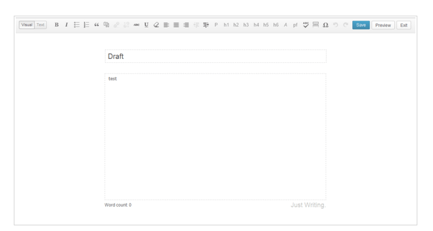Apply heading 1 with h1 button
Screen dimensions: 433x231
click(x=226, y=25)
